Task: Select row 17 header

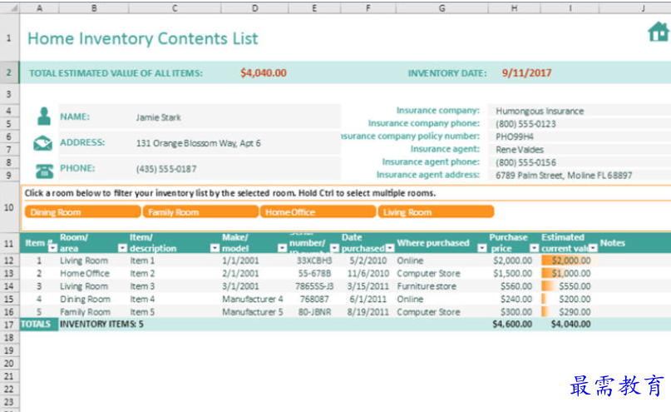Action: (9, 325)
